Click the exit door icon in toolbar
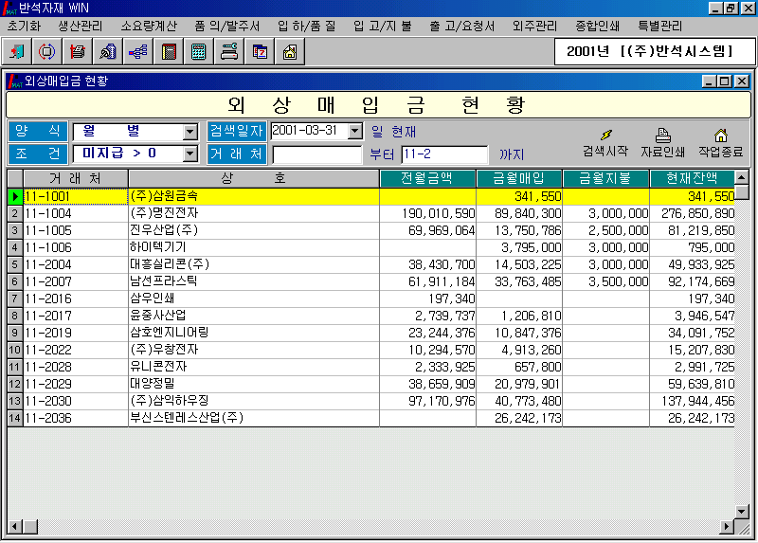The image size is (758, 543). (x=16, y=51)
